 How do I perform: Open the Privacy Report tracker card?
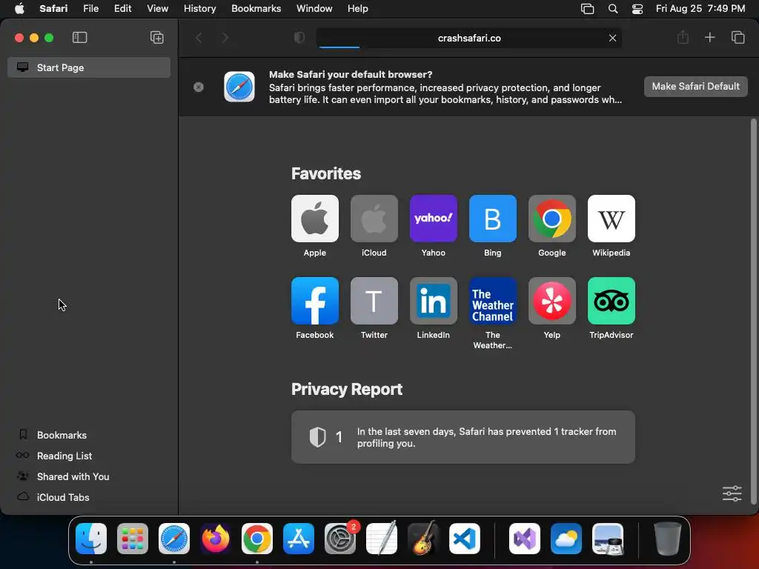click(x=463, y=437)
